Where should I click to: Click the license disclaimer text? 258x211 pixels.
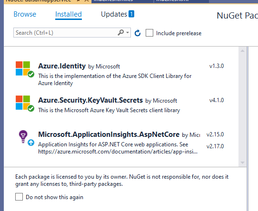click(122, 180)
